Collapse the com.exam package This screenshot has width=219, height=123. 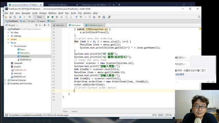click(x=12, y=46)
